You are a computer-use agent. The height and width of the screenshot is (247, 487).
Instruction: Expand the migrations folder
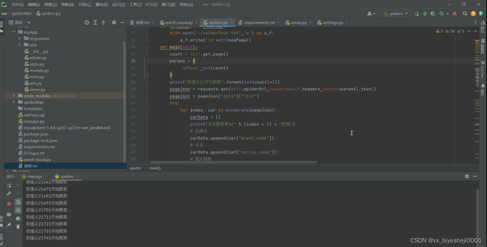click(x=19, y=38)
